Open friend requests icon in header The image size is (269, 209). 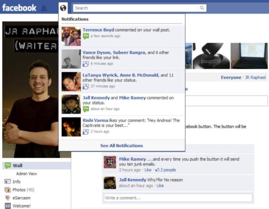[x=44, y=8]
